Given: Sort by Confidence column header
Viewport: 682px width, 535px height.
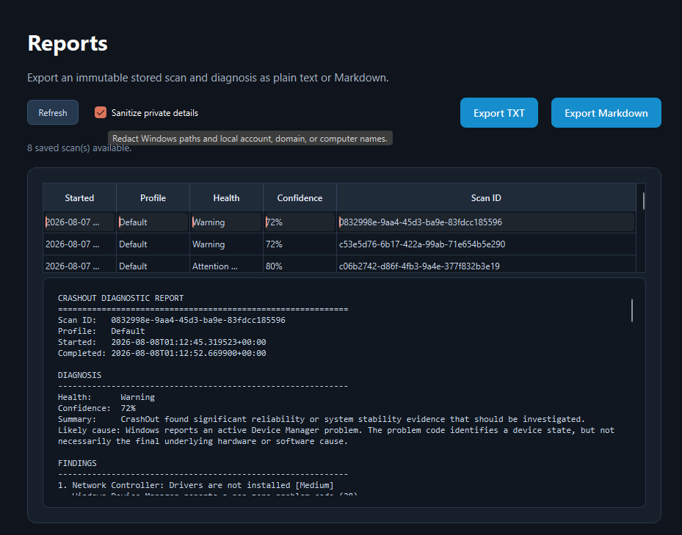Looking at the screenshot, I should pos(300,198).
